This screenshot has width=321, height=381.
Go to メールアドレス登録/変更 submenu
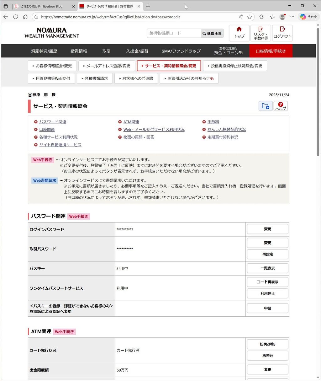click(106, 66)
